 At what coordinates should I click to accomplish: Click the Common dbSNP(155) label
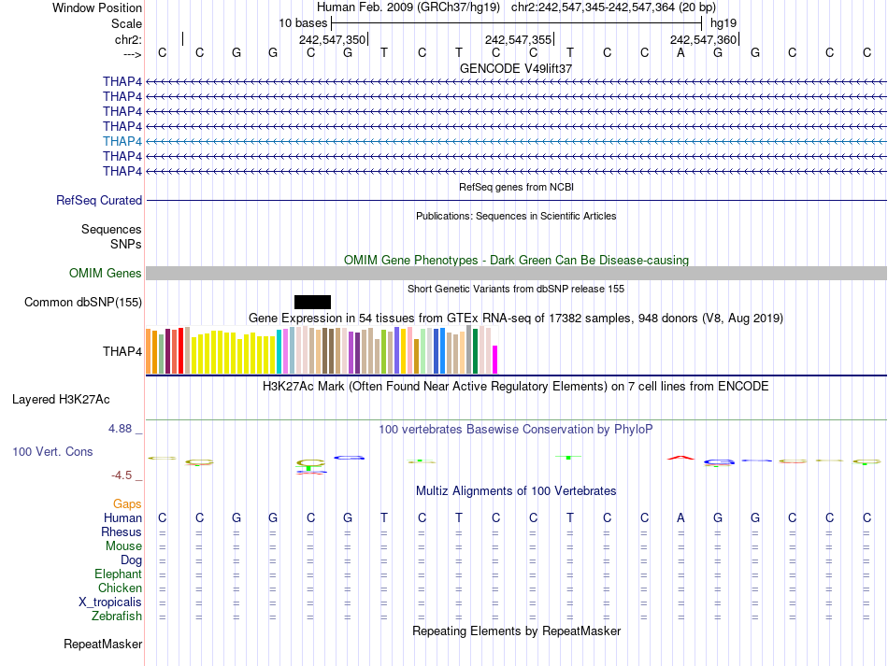(x=83, y=302)
